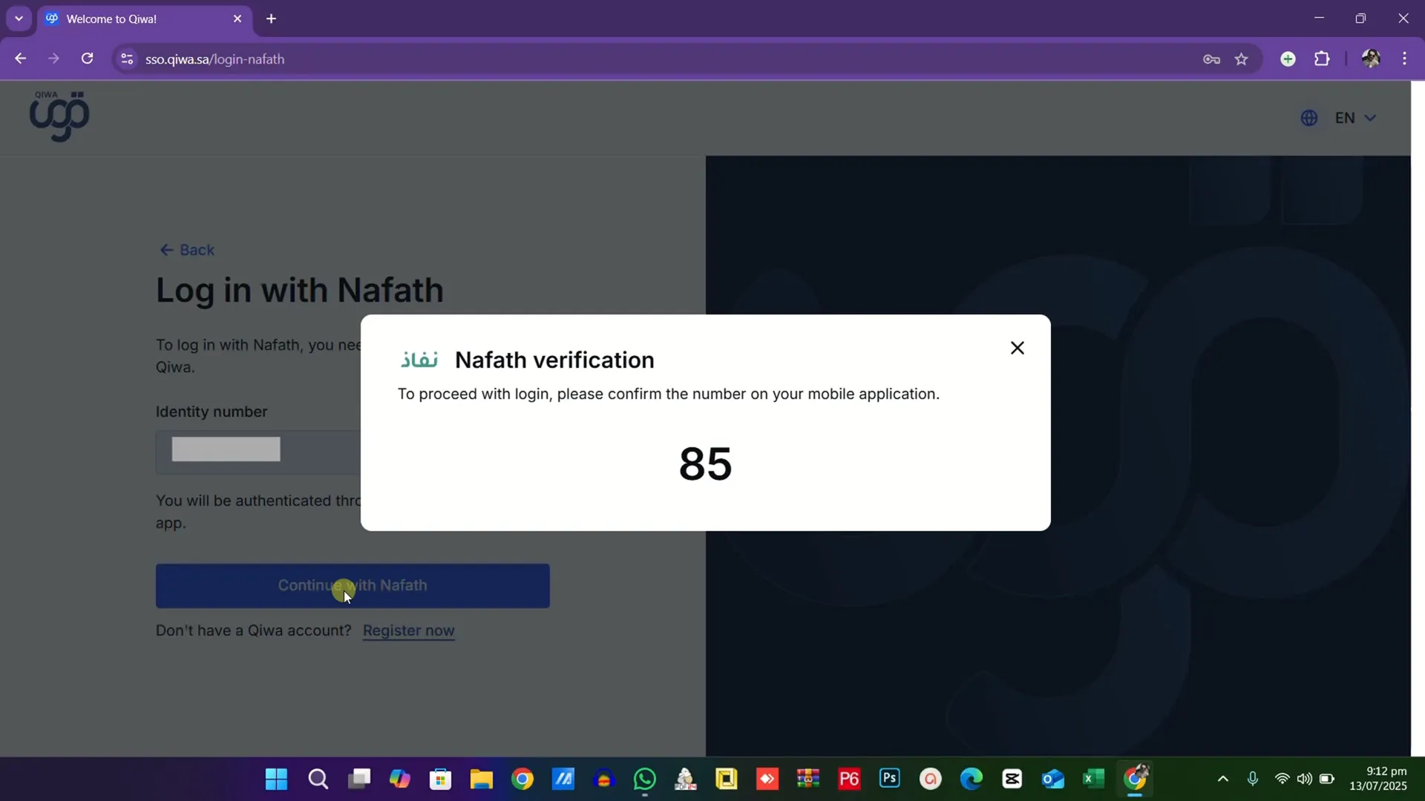This screenshot has height=801, width=1425.
Task: Open the Register now link
Action: [x=409, y=630]
